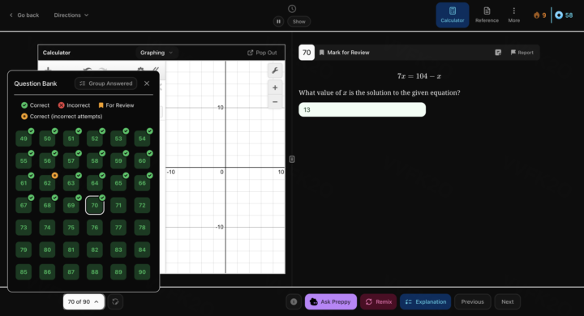Click the blue points counter 58

click(564, 15)
